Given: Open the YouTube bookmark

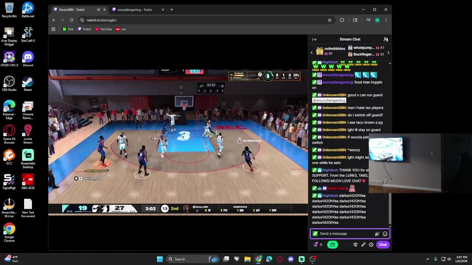Looking at the screenshot, I should coord(104,29).
